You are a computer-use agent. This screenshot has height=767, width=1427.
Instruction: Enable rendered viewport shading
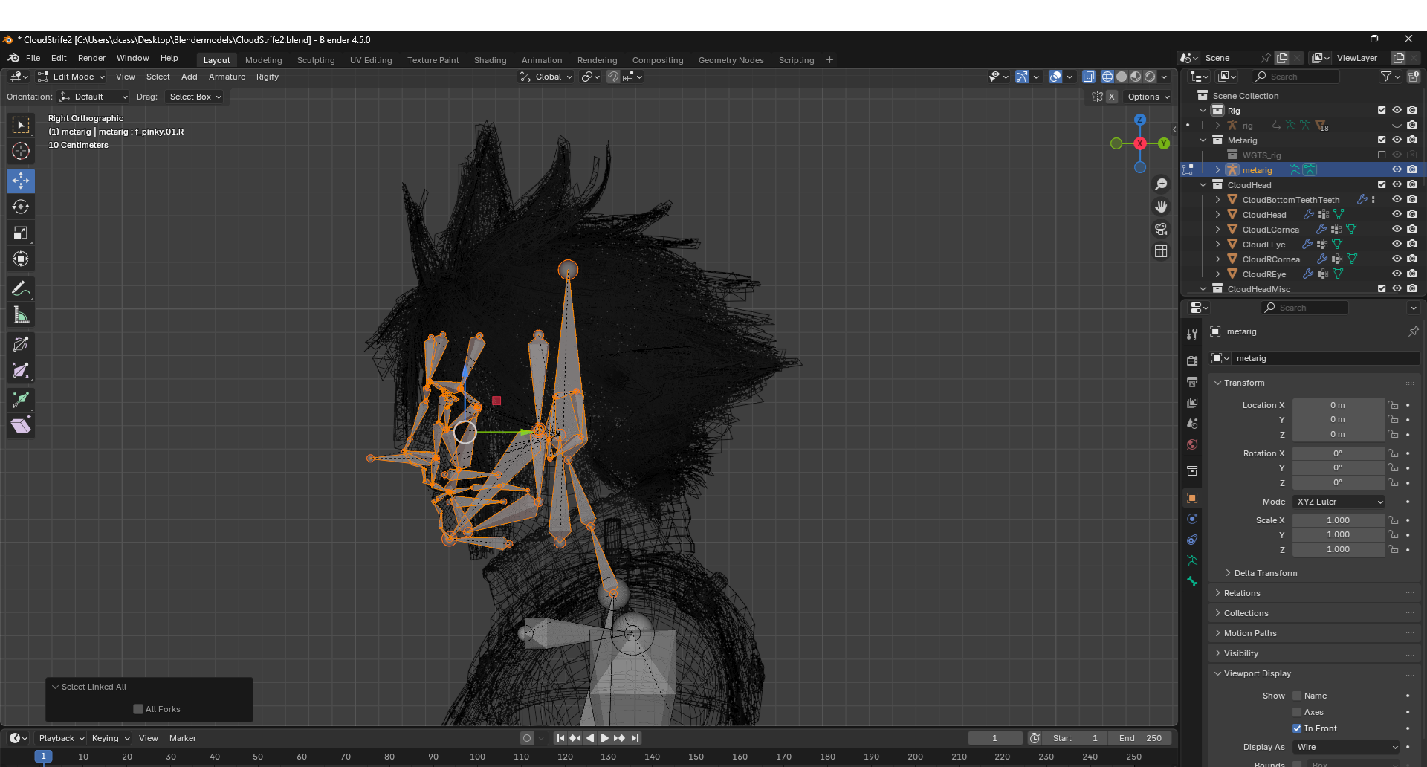(1151, 77)
